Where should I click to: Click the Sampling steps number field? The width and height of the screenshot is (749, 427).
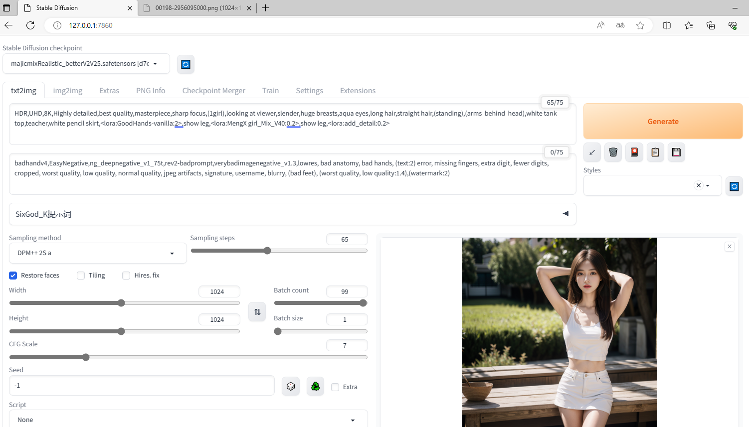pyautogui.click(x=347, y=239)
